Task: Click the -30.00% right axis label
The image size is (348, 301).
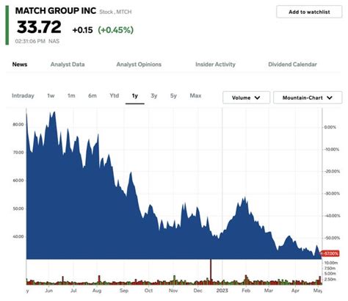Action: [332, 193]
